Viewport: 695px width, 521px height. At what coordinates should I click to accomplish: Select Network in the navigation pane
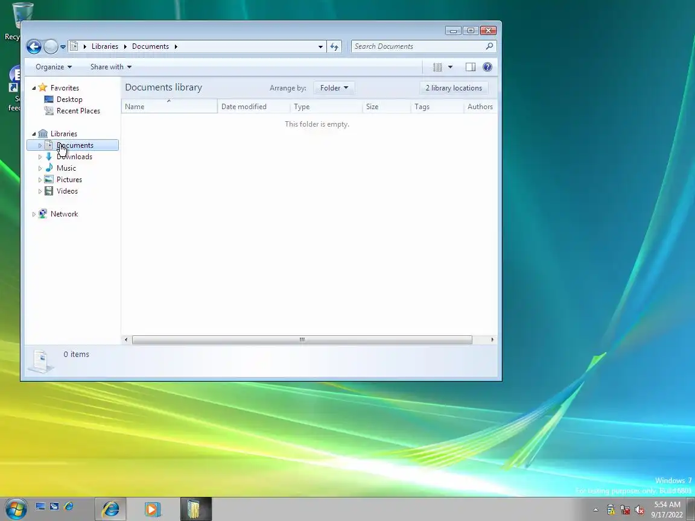(x=65, y=214)
